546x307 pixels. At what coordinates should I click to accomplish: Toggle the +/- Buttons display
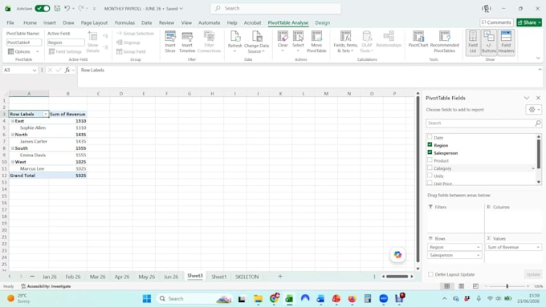(489, 42)
